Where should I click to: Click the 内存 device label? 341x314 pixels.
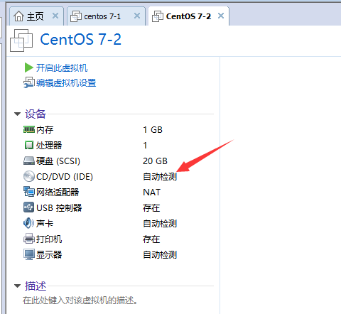point(45,130)
